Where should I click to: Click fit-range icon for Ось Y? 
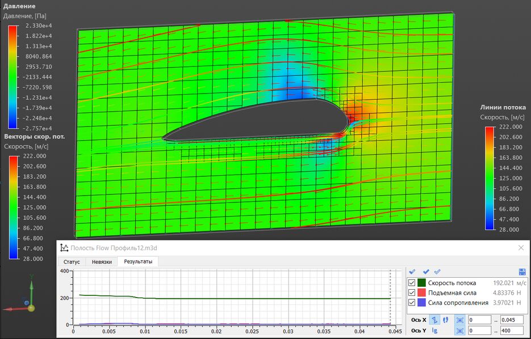pyautogui.click(x=460, y=330)
